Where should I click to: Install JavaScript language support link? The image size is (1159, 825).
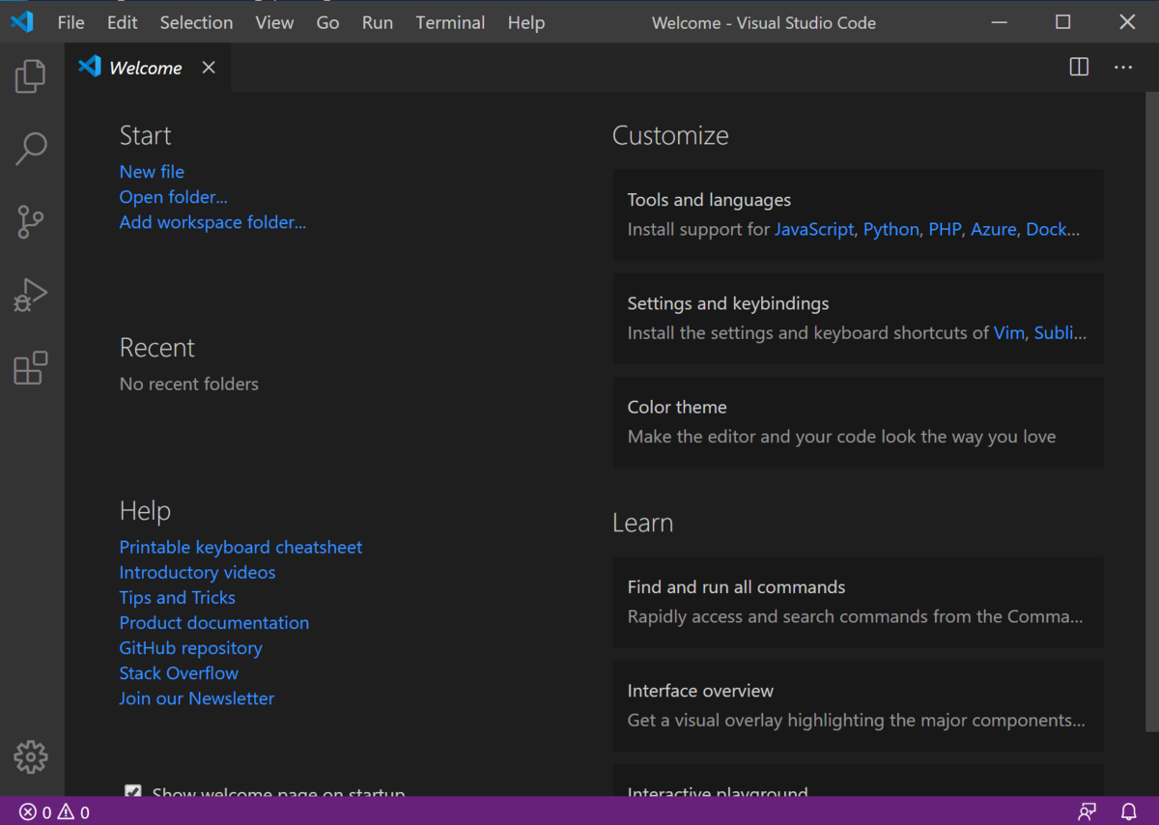coord(814,230)
